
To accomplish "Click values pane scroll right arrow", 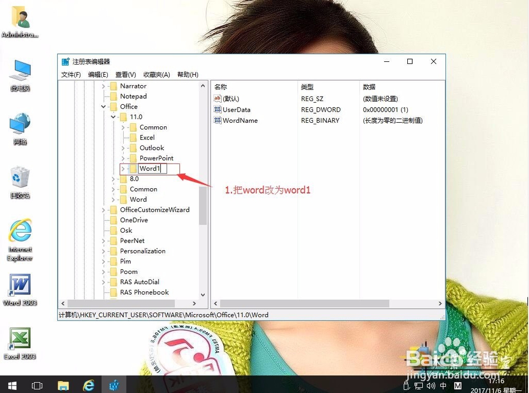I will pyautogui.click(x=440, y=303).
